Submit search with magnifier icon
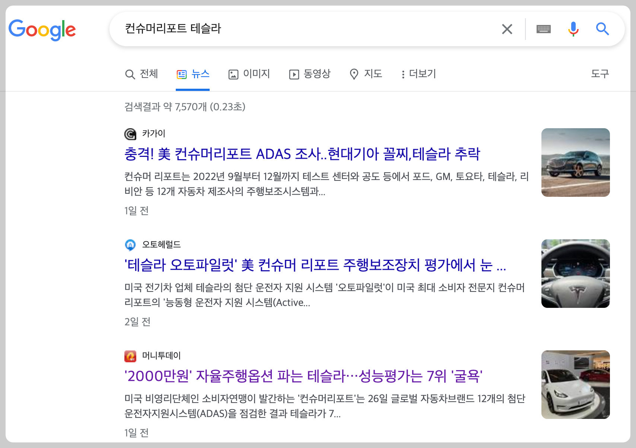The width and height of the screenshot is (636, 448). (602, 29)
